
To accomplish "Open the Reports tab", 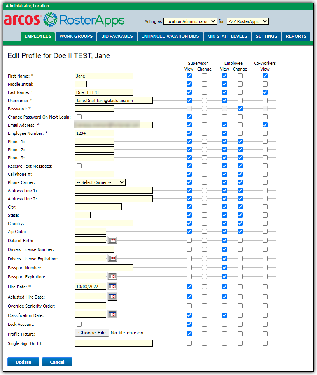I will 296,36.
